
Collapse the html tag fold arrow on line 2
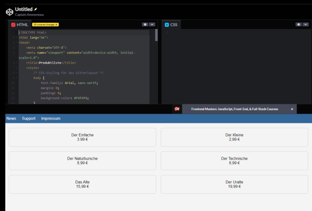click(x=17, y=38)
